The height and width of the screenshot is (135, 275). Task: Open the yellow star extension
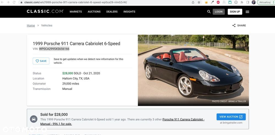click(206, 2)
